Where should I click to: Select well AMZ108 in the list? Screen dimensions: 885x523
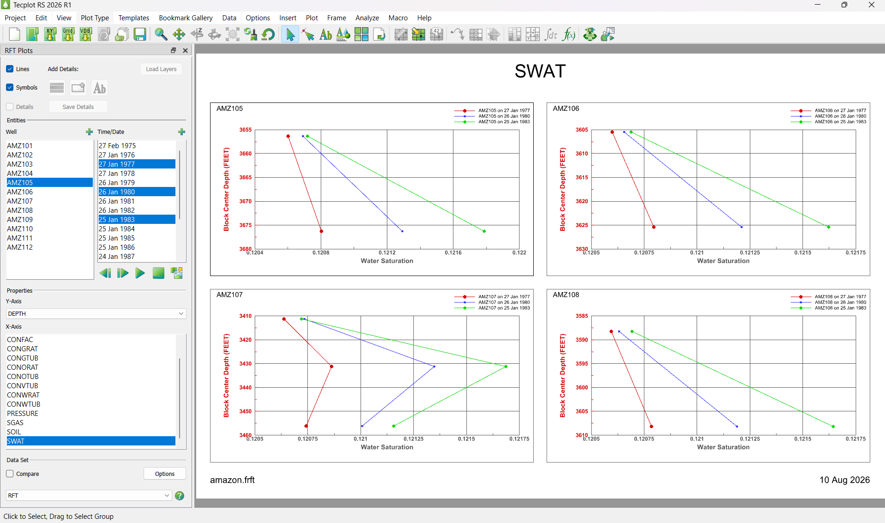pos(49,210)
